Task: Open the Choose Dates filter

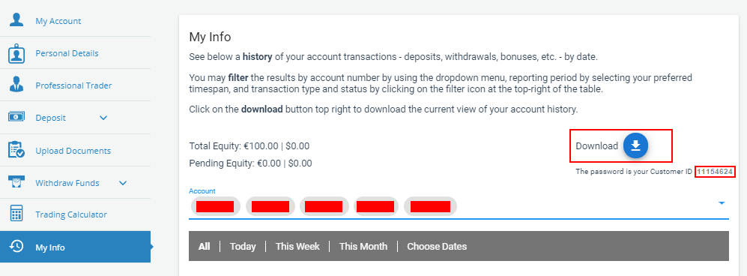Action: (437, 247)
